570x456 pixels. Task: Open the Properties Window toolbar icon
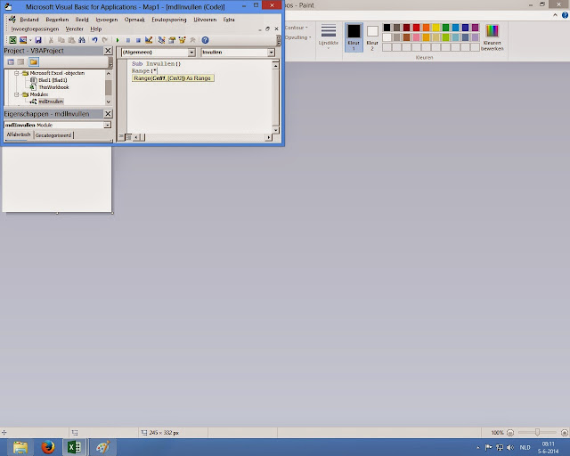[172, 40]
